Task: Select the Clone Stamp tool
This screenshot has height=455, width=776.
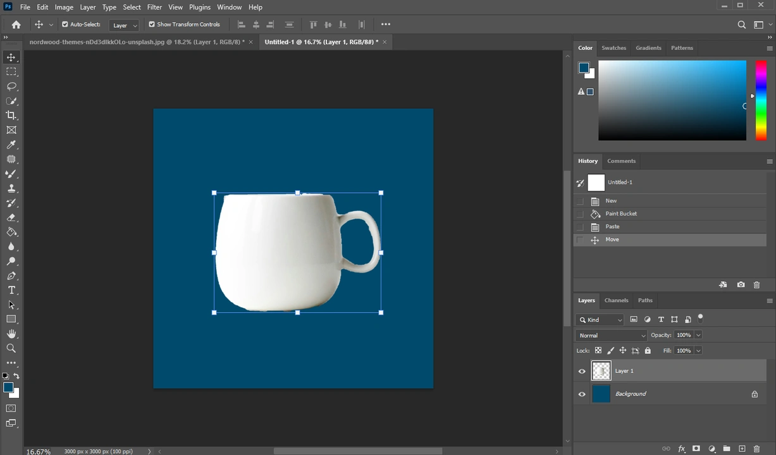Action: pyautogui.click(x=11, y=188)
